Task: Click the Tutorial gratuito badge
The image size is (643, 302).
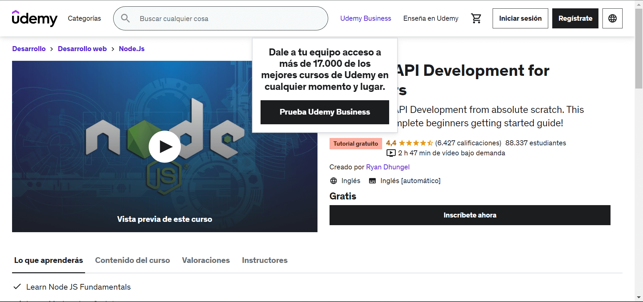Action: [356, 144]
